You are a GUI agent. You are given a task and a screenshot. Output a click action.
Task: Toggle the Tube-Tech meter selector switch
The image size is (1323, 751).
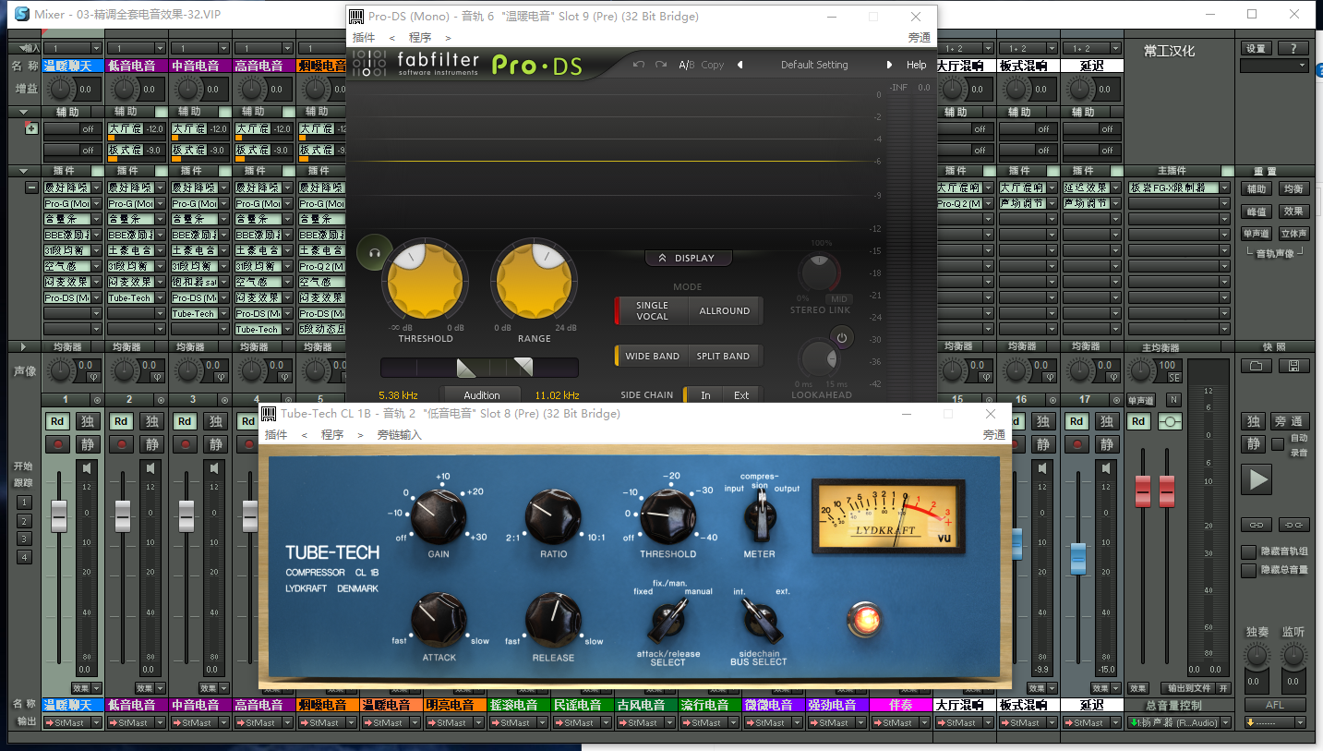point(760,515)
